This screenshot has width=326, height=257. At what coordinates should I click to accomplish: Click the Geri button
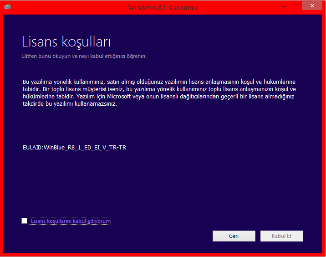click(x=234, y=236)
